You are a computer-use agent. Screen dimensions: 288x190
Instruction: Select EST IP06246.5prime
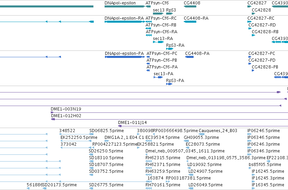[x=249, y=134]
